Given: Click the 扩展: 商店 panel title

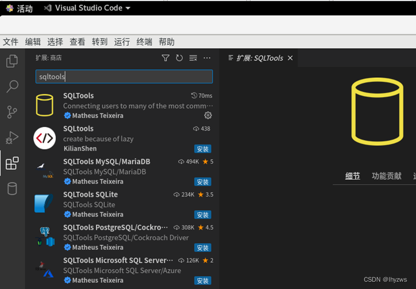Looking at the screenshot, I should pos(49,58).
